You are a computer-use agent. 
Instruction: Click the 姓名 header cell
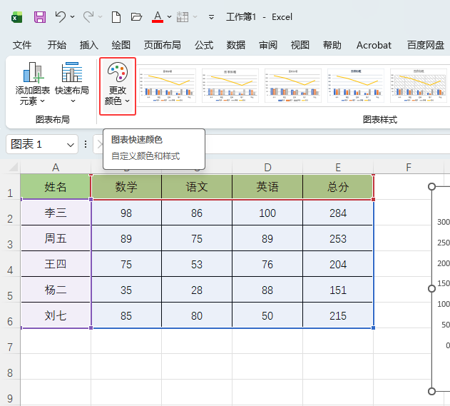pos(56,187)
